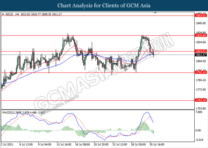The width and height of the screenshot is (208, 148).
Task: Click the dropdown triangle before GOLD symbol
Action: (x=3, y=15)
